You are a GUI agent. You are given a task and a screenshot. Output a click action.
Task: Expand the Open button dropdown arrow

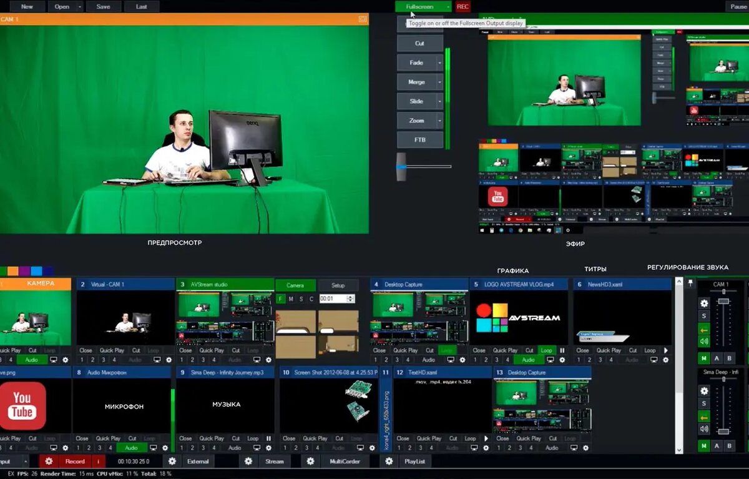point(80,7)
